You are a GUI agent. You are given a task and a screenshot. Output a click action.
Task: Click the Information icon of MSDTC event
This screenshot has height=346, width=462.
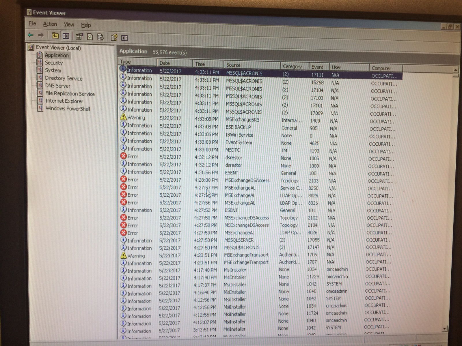click(123, 148)
